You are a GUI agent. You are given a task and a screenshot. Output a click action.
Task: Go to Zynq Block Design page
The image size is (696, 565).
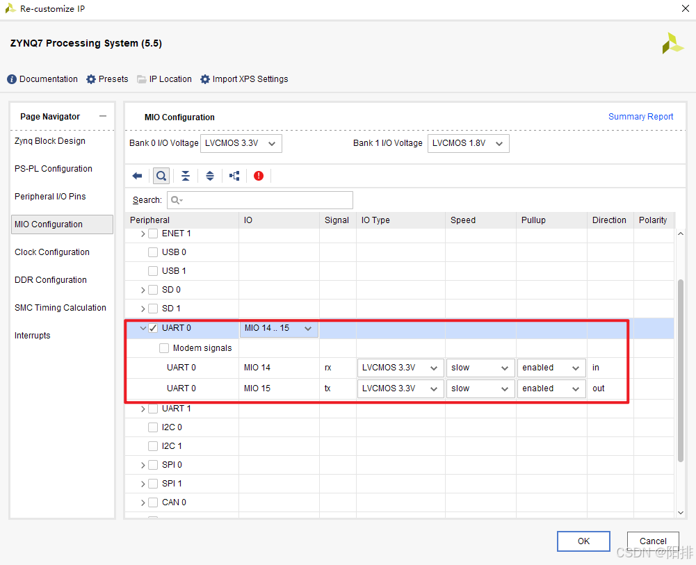click(50, 141)
